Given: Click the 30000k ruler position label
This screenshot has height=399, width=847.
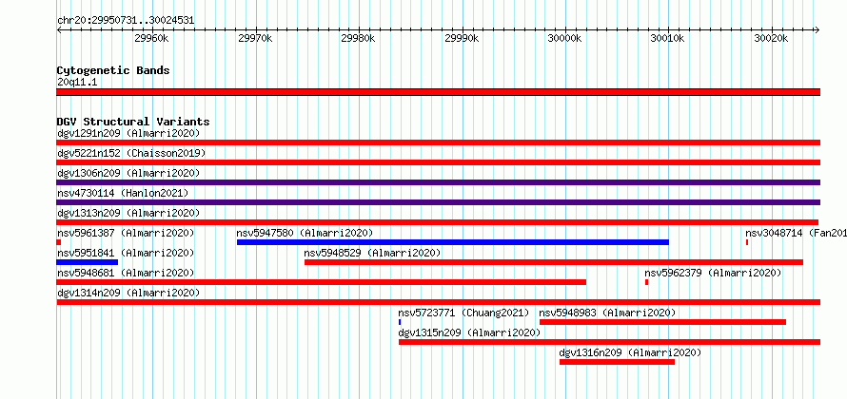Looking at the screenshot, I should [565, 38].
